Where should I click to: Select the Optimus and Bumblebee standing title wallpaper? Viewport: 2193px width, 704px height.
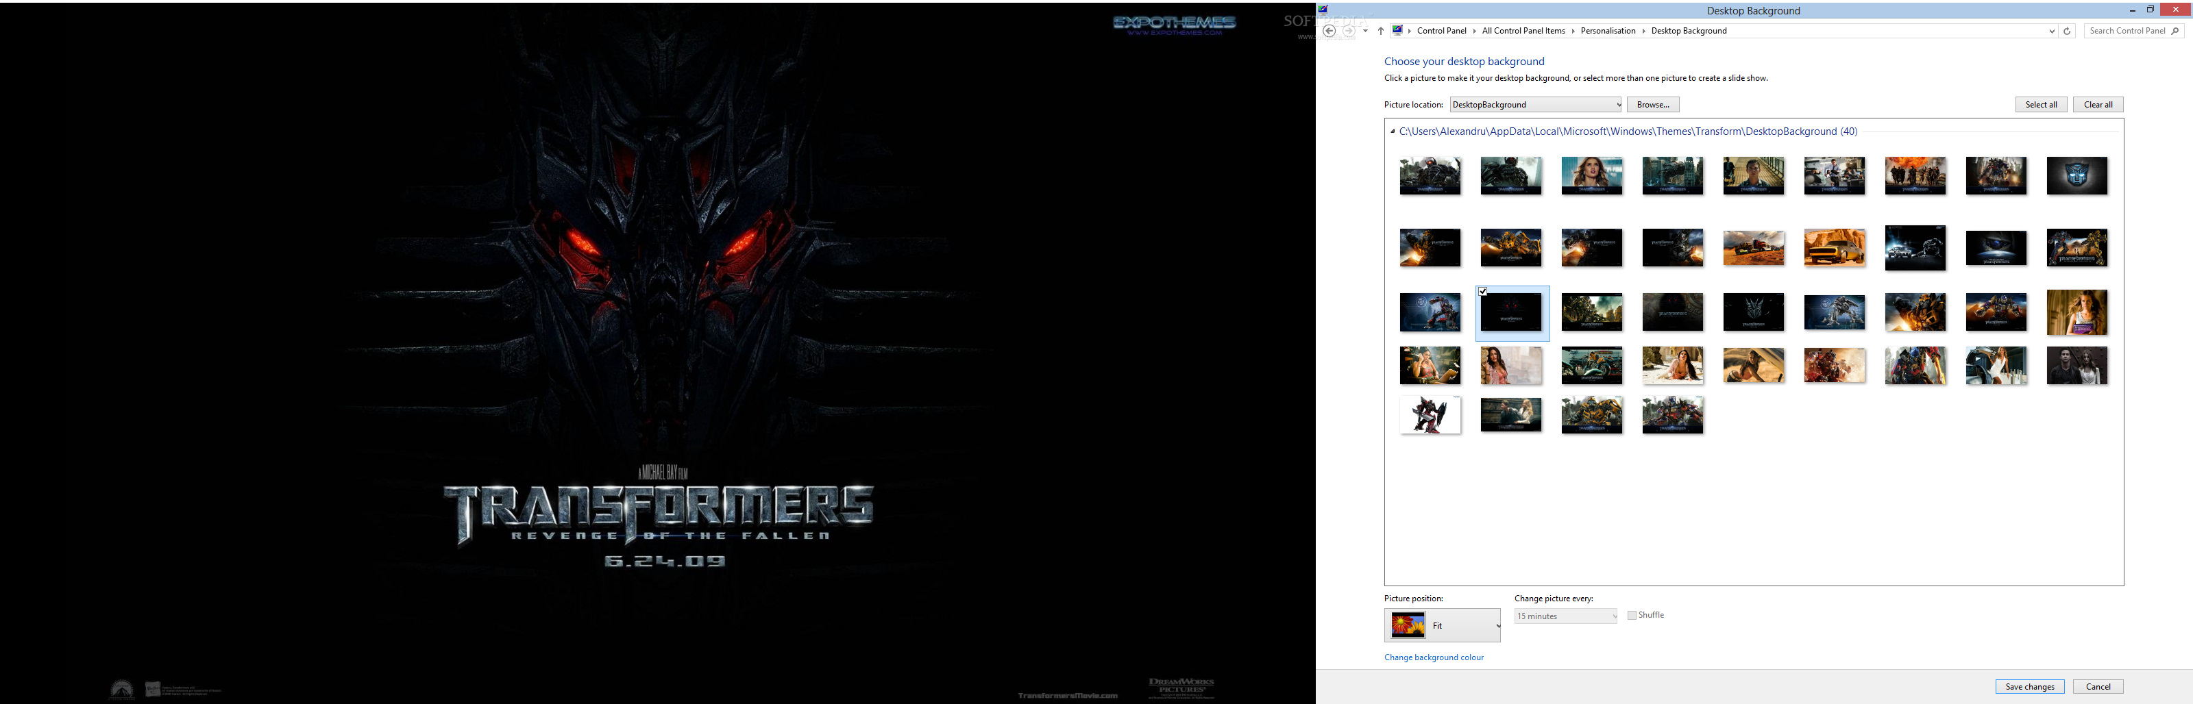(x=2076, y=247)
